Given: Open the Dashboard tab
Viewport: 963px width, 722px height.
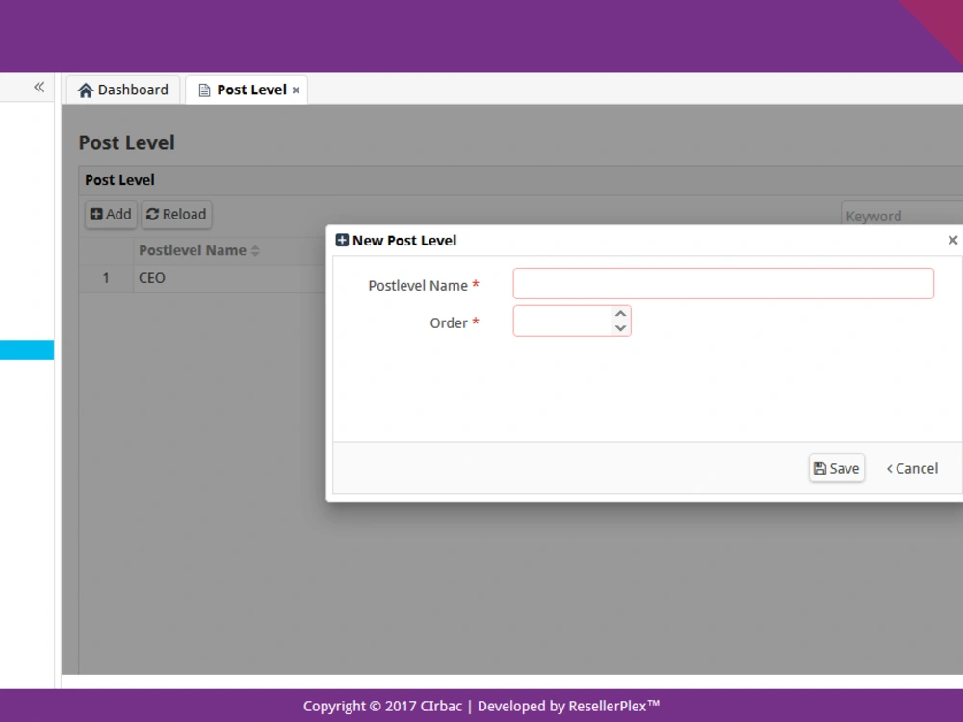Looking at the screenshot, I should coord(123,90).
